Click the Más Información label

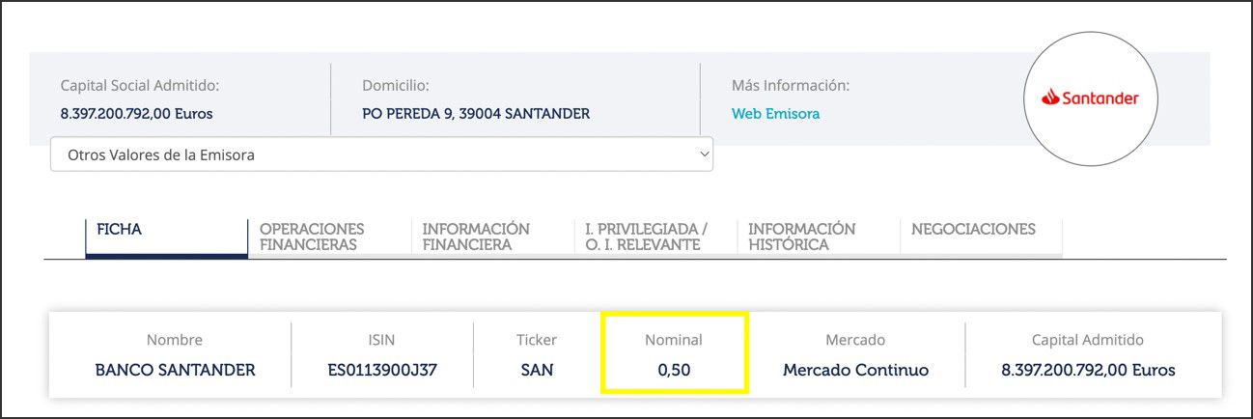click(x=791, y=86)
